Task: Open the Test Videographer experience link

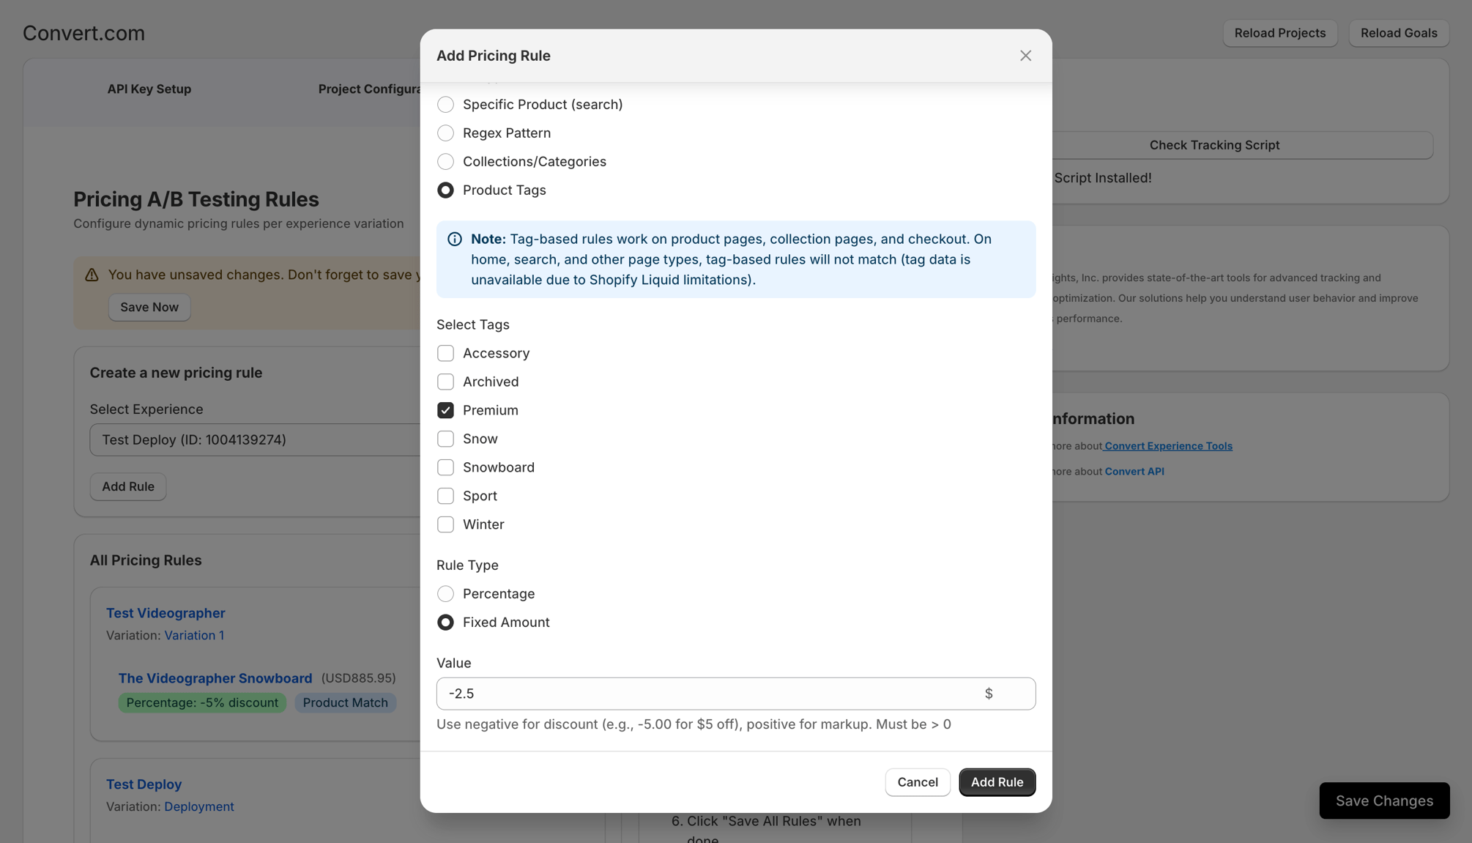Action: click(x=166, y=613)
